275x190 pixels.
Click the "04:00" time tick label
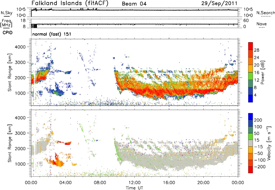[x=65, y=183]
